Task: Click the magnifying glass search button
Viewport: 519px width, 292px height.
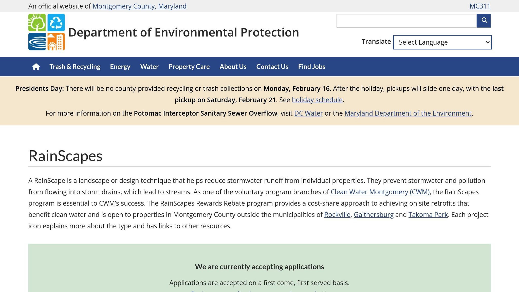Action: [x=484, y=21]
